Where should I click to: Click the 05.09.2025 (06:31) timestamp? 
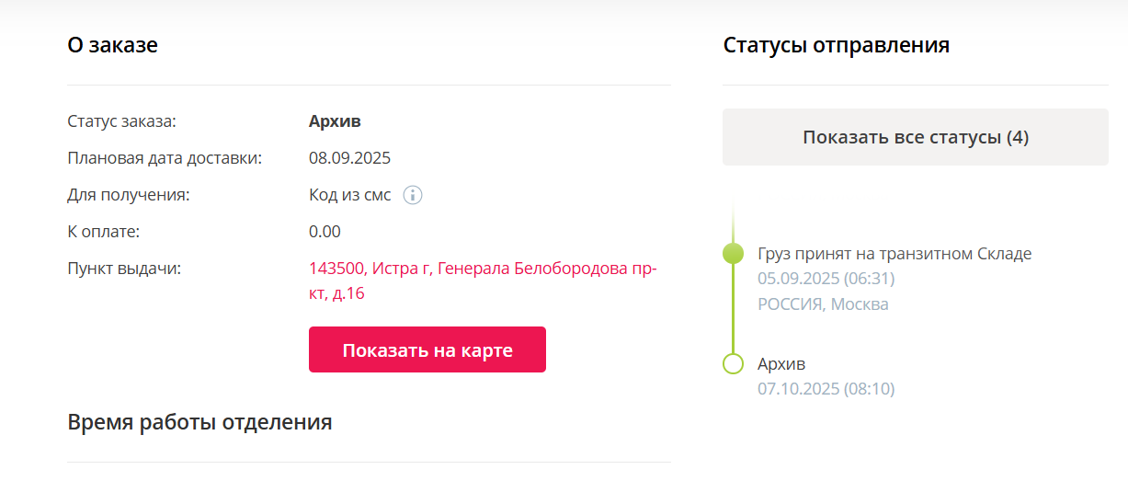point(826,279)
